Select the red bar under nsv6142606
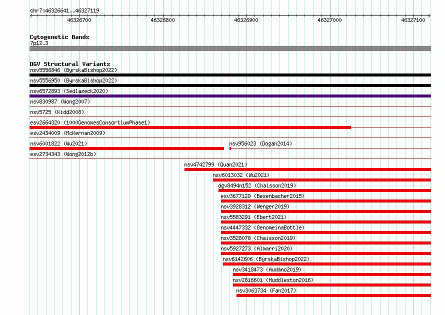 pos(327,264)
